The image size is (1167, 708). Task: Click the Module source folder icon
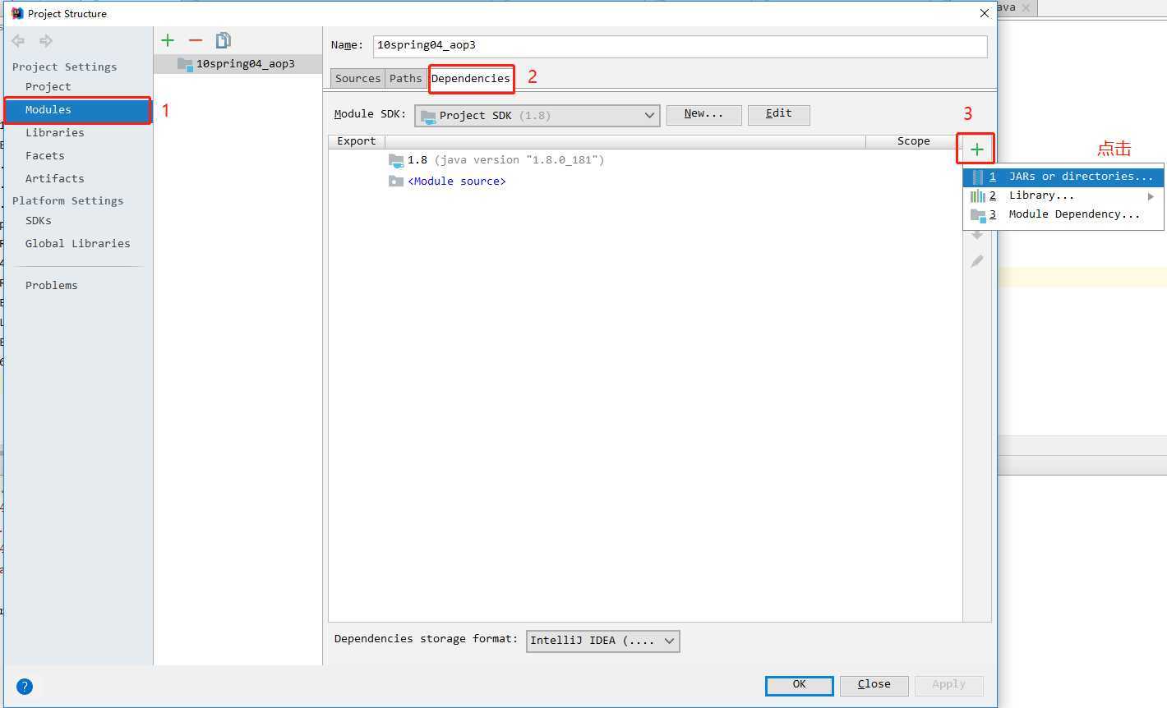click(x=396, y=181)
